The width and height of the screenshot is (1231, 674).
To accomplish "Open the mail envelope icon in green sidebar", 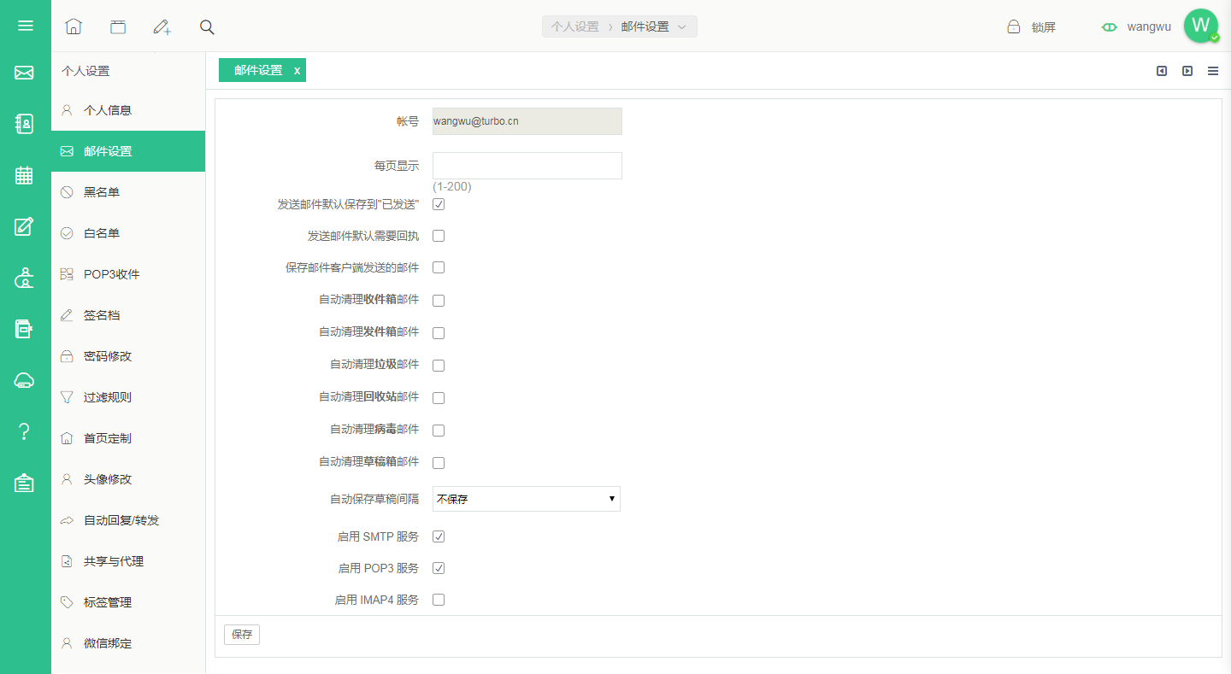I will click(24, 73).
